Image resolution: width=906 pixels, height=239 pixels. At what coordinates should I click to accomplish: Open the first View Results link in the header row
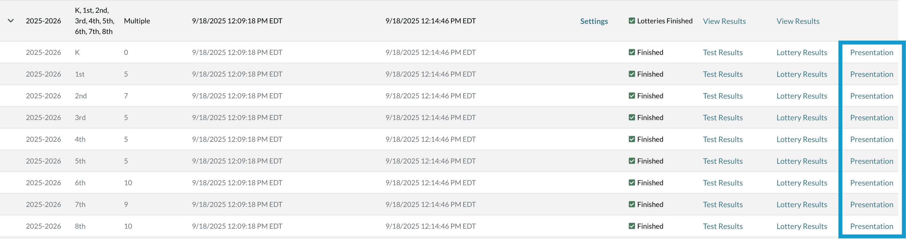point(724,21)
